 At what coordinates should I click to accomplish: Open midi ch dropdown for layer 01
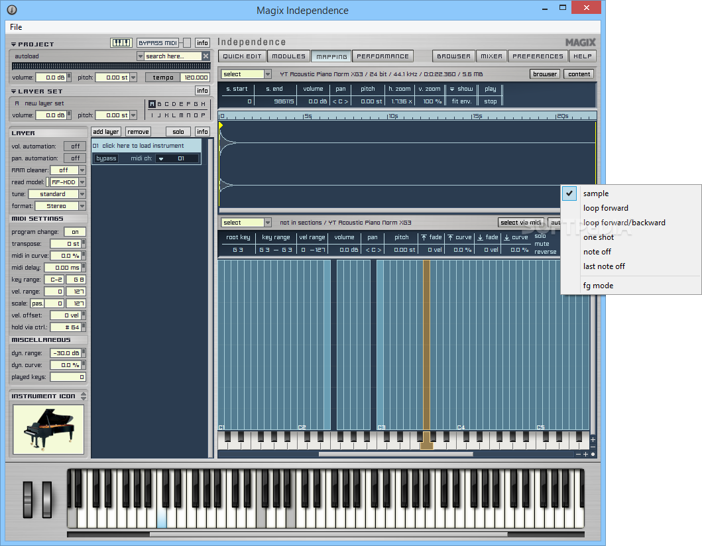click(x=161, y=158)
